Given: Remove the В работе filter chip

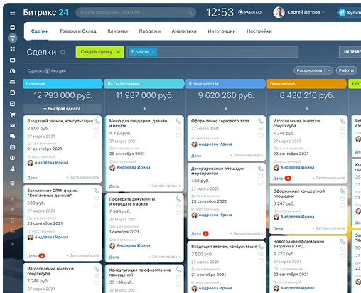Looking at the screenshot, I should 153,52.
